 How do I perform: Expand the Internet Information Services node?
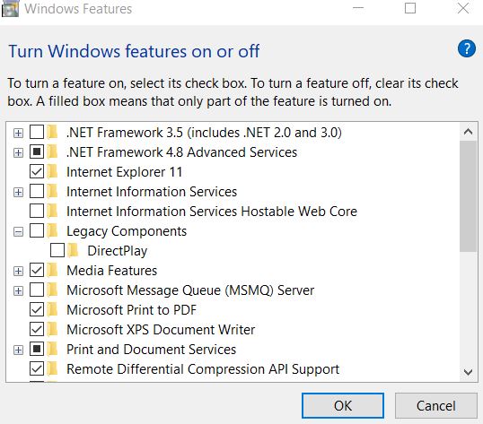[x=18, y=192]
